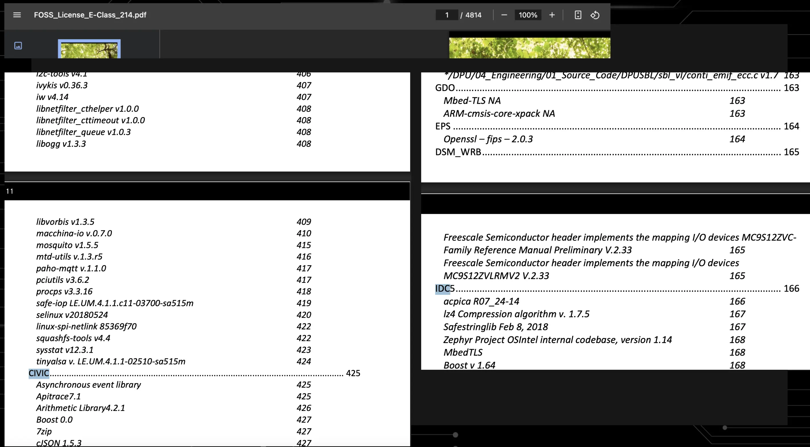This screenshot has width=810, height=447.
Task: Select the first page thumbnail
Action: pyautogui.click(x=89, y=49)
